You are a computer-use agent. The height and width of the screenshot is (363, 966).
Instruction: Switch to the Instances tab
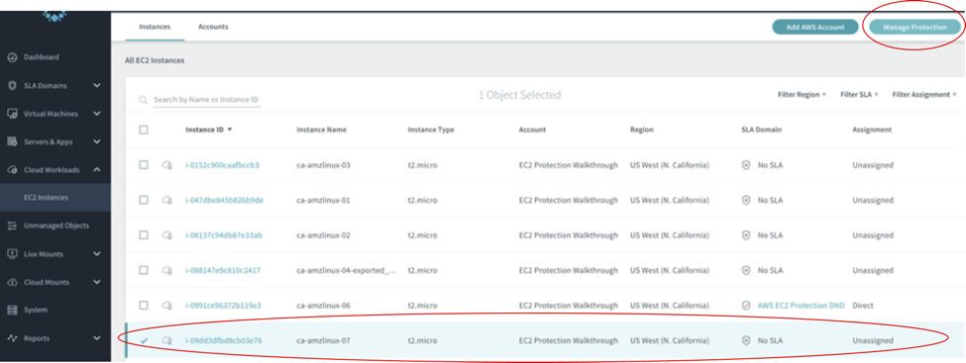pyautogui.click(x=155, y=27)
